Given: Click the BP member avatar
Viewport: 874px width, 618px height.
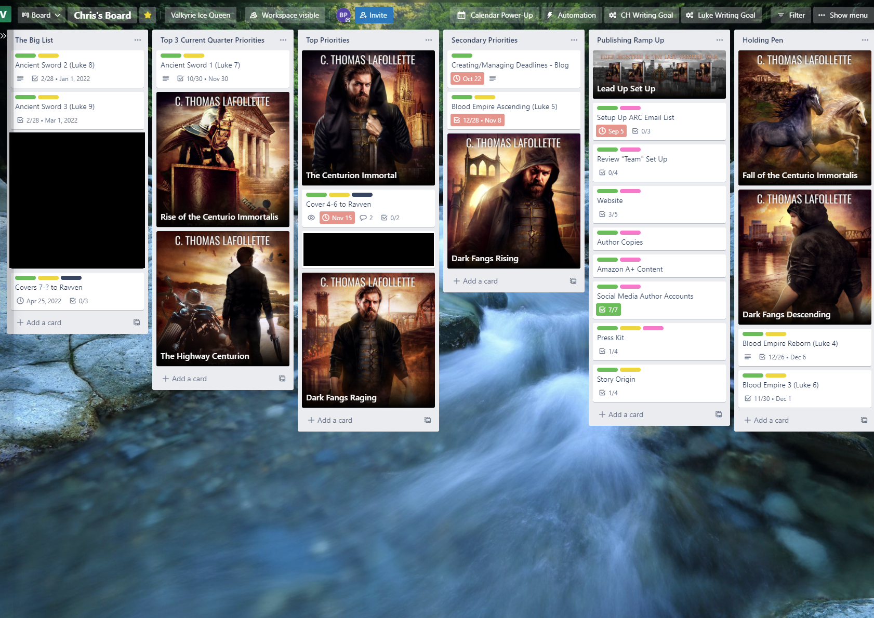Looking at the screenshot, I should [343, 15].
